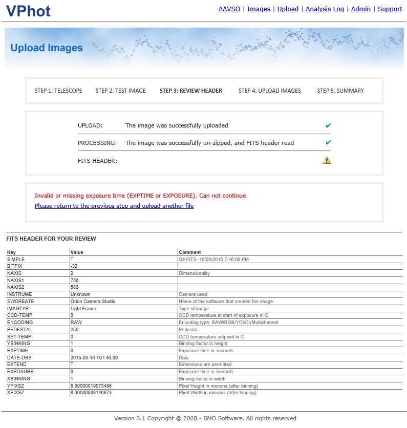The height and width of the screenshot is (428, 407).
Task: Select Step 3: Review Header
Action: point(191,91)
